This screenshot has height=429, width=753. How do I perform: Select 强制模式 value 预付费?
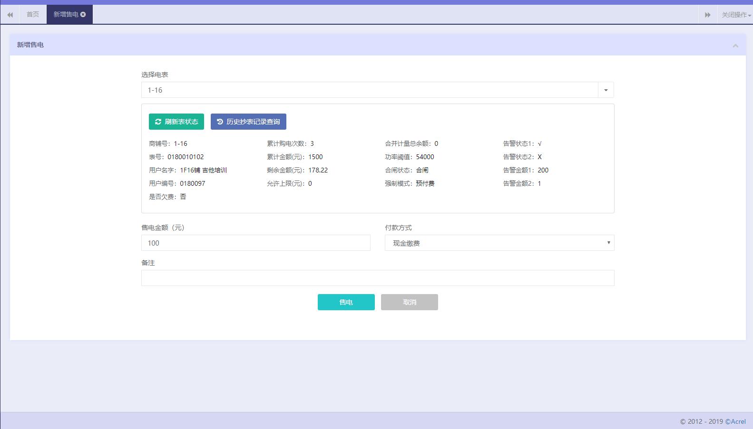coord(425,183)
